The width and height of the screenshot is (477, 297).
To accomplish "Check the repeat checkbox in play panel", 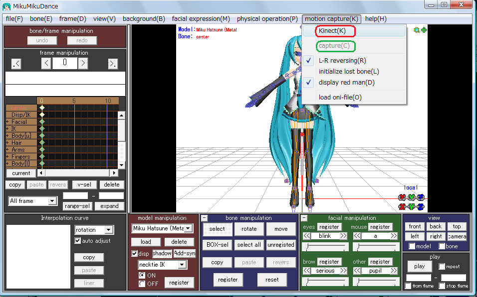I will [x=442, y=266].
